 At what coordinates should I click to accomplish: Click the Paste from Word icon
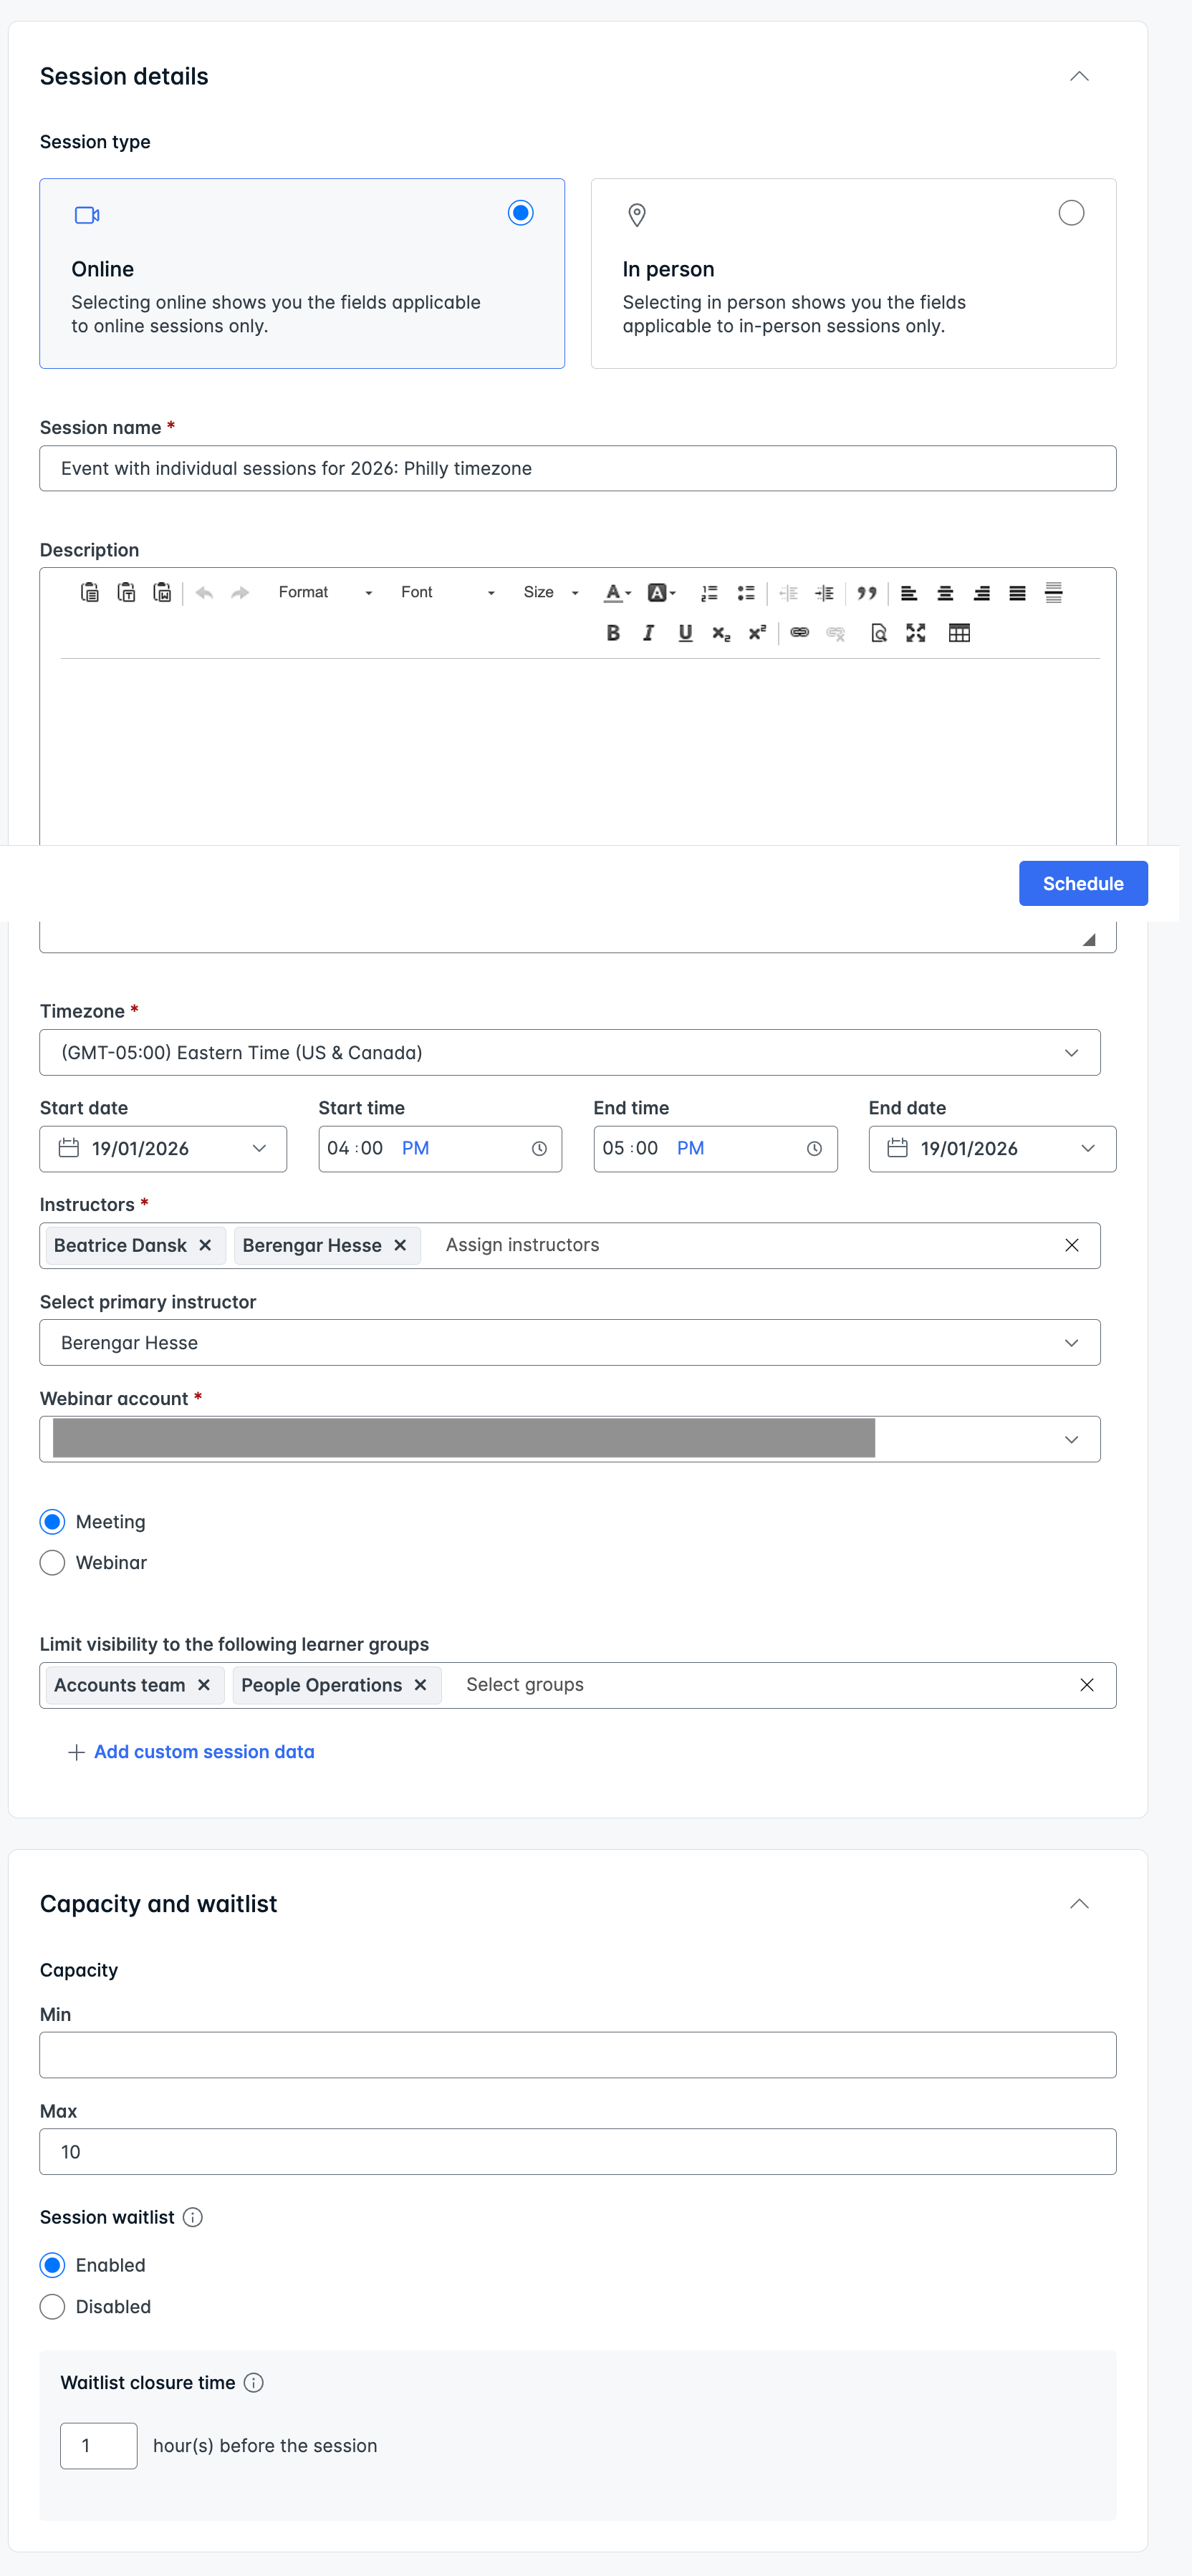point(162,593)
